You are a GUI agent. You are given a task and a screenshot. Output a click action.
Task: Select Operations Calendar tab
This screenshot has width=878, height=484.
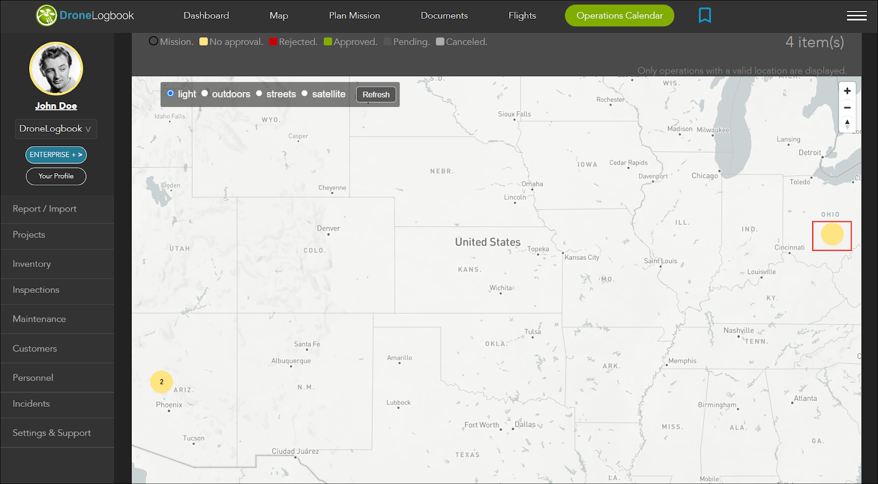tap(620, 15)
